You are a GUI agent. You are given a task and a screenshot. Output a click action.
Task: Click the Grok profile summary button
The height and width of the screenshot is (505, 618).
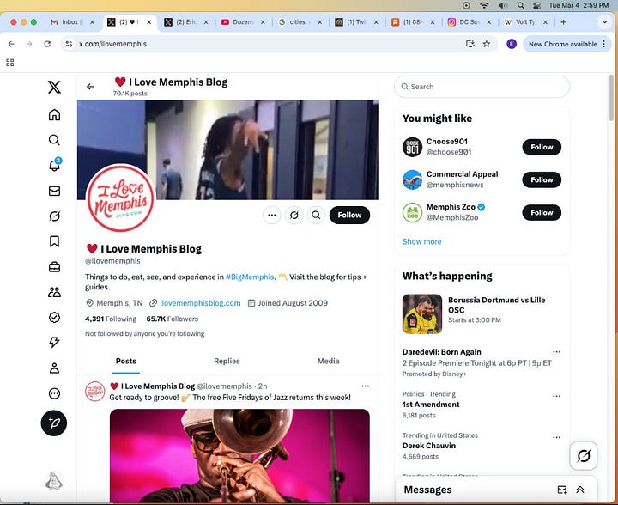pos(294,215)
